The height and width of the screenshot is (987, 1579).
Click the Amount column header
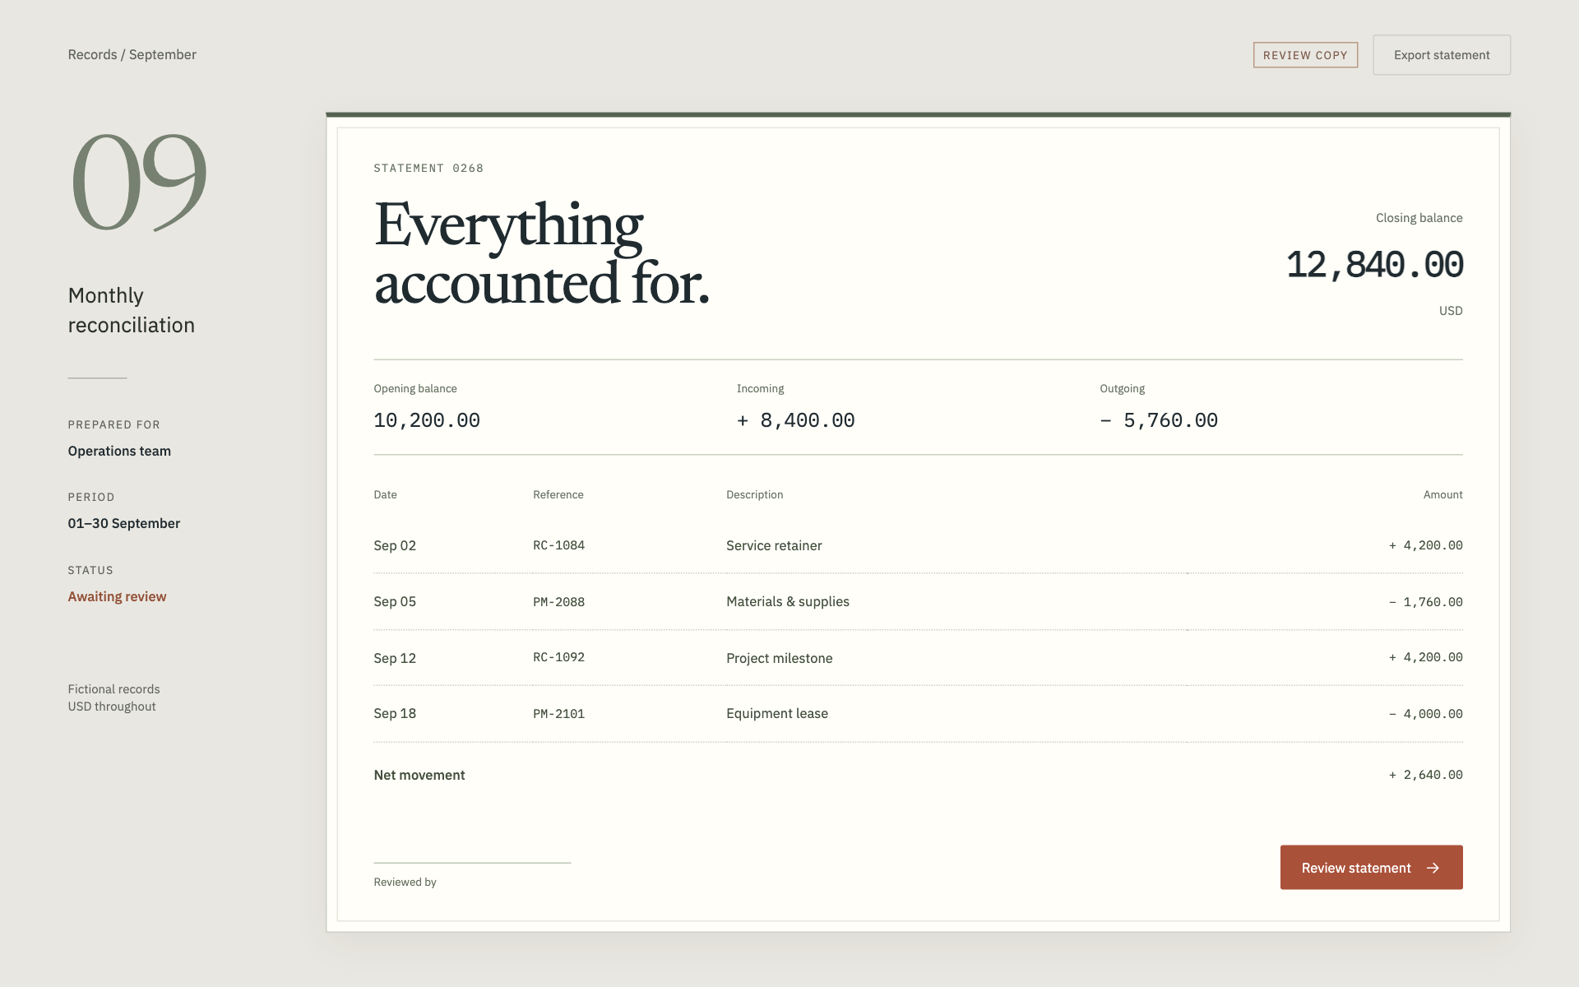click(1442, 494)
